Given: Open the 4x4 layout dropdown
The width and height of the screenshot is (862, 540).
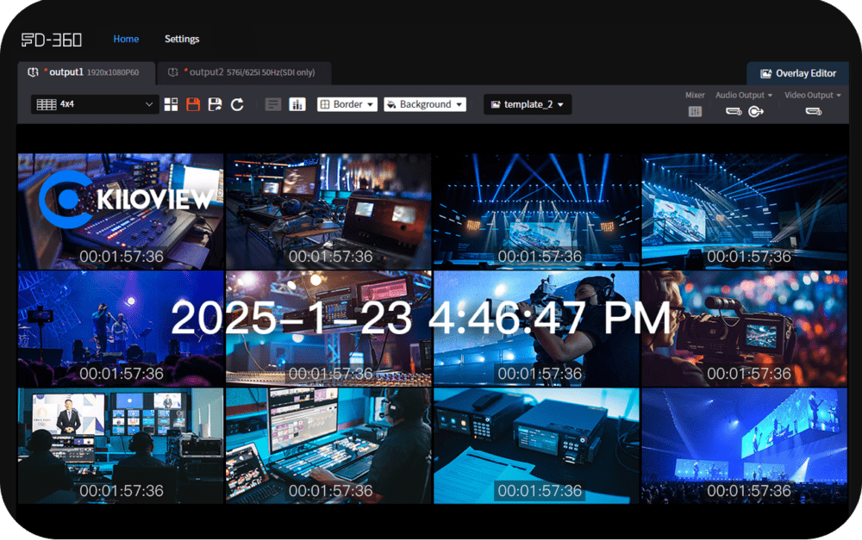Looking at the screenshot, I should pos(95,104).
